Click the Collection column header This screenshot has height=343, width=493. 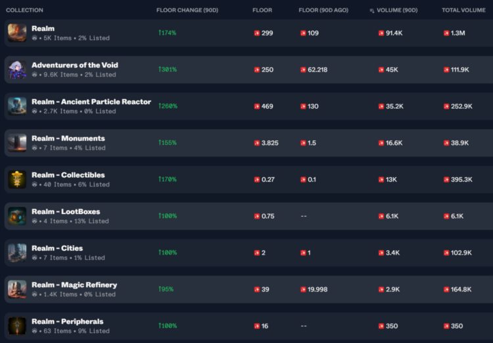[x=24, y=11]
